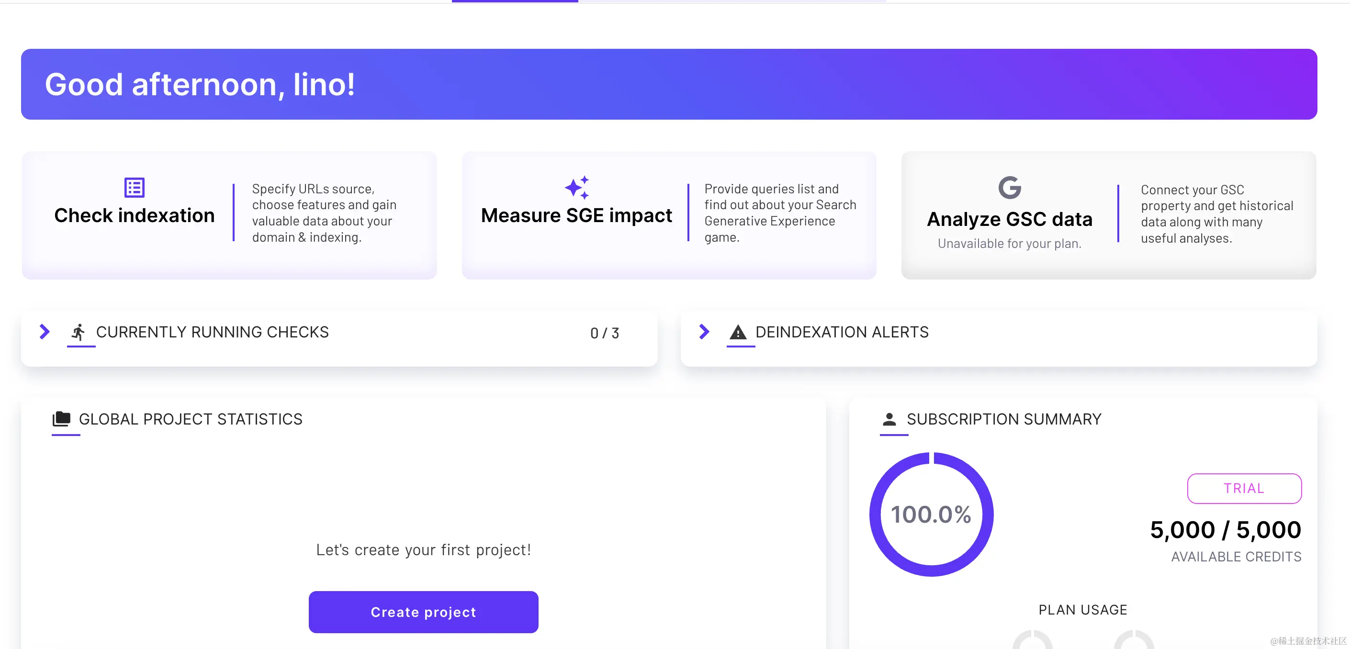Screen dimensions: 1350x649
Task: Click the folder icon beside Global Project Statistics
Action: (x=61, y=418)
